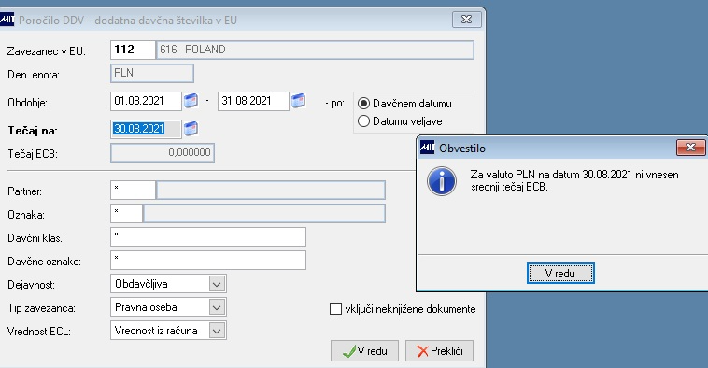The height and width of the screenshot is (368, 708).
Task: Click the Tečaj na date field 30.08.2021
Action: click(146, 129)
